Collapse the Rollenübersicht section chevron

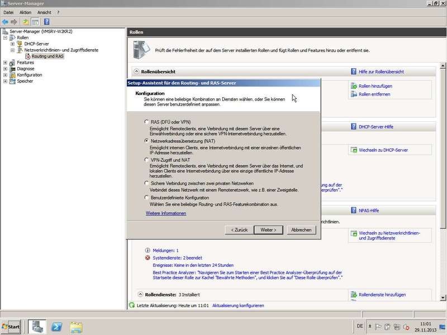pos(136,71)
